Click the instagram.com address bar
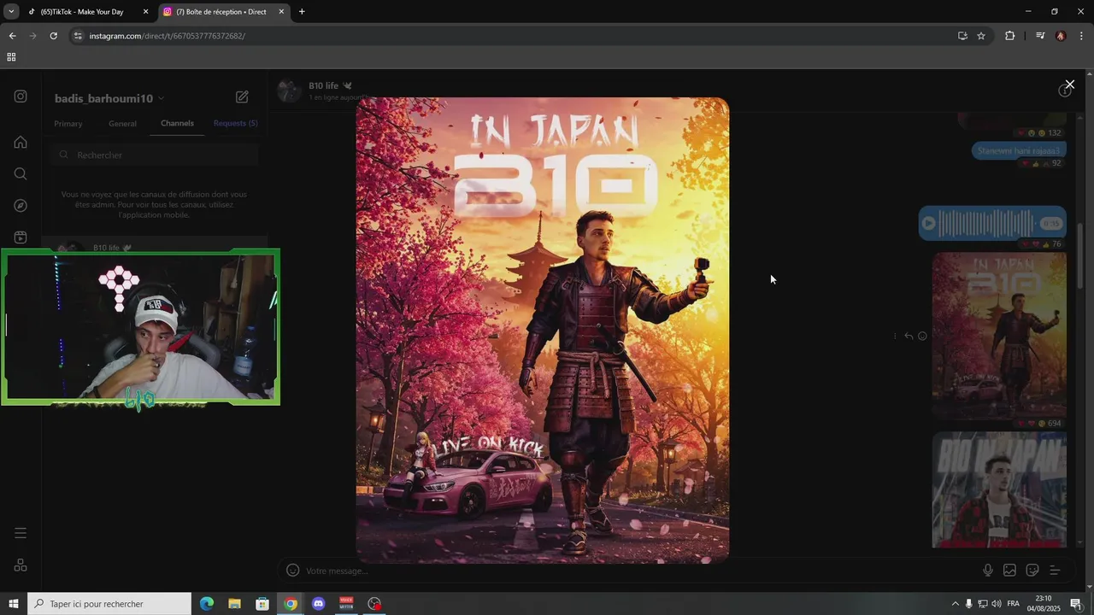 click(513, 36)
